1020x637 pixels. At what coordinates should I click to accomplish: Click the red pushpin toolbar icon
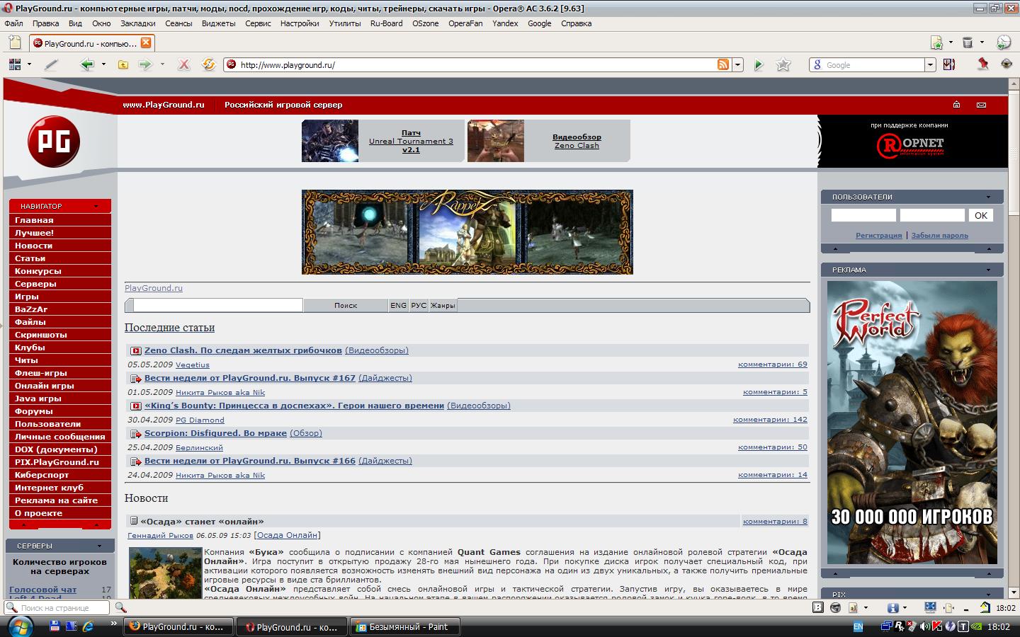click(983, 64)
